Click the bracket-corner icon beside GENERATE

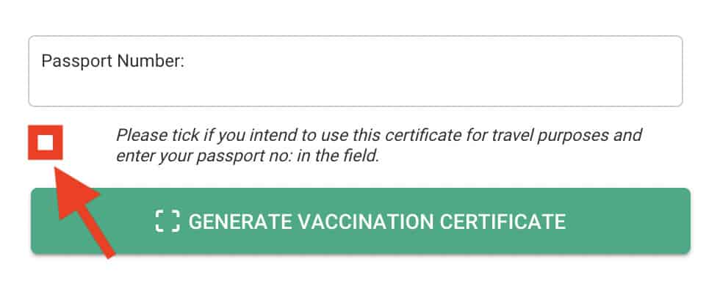[x=168, y=222]
